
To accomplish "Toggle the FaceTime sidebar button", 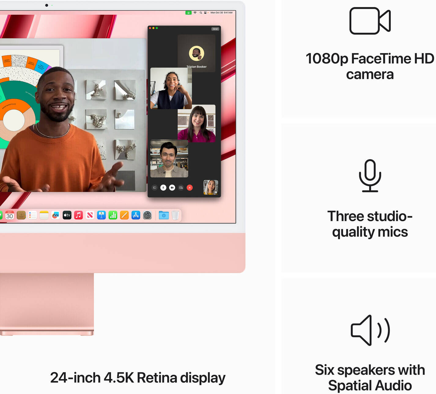I will coord(154,188).
